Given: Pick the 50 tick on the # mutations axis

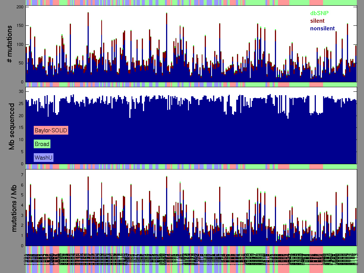Looking at the screenshot, I should [20, 63].
